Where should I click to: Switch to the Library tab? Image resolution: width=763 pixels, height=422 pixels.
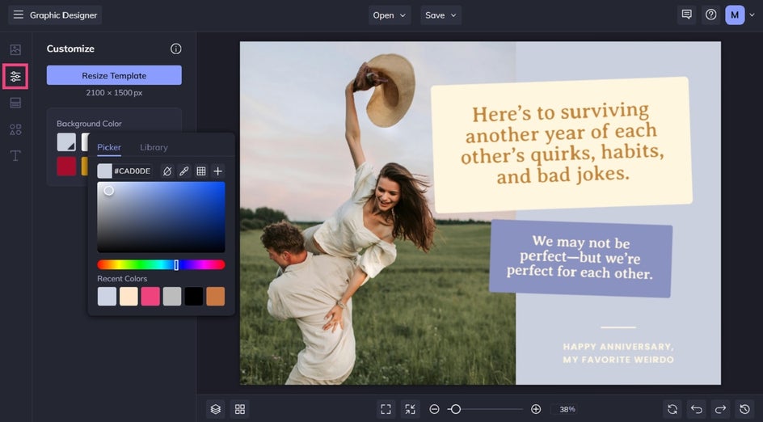[154, 147]
